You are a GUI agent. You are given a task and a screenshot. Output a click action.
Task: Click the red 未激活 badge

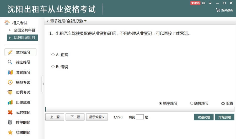click(x=195, y=3)
